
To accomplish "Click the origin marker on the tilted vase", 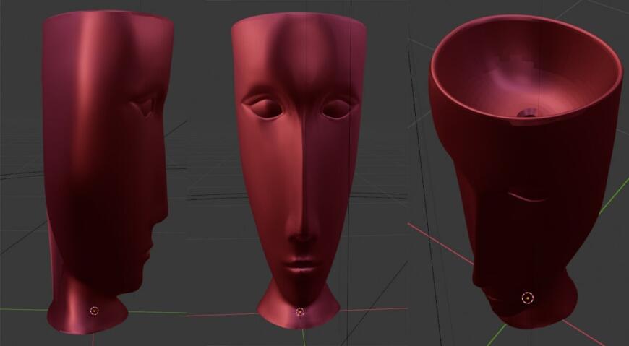I will pyautogui.click(x=528, y=298).
